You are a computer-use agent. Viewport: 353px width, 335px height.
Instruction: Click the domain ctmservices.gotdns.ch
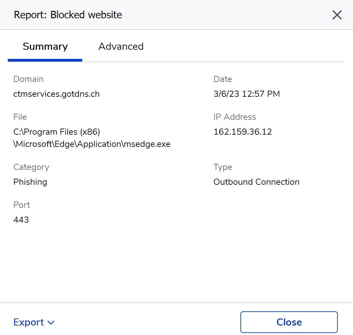pyautogui.click(x=56, y=94)
